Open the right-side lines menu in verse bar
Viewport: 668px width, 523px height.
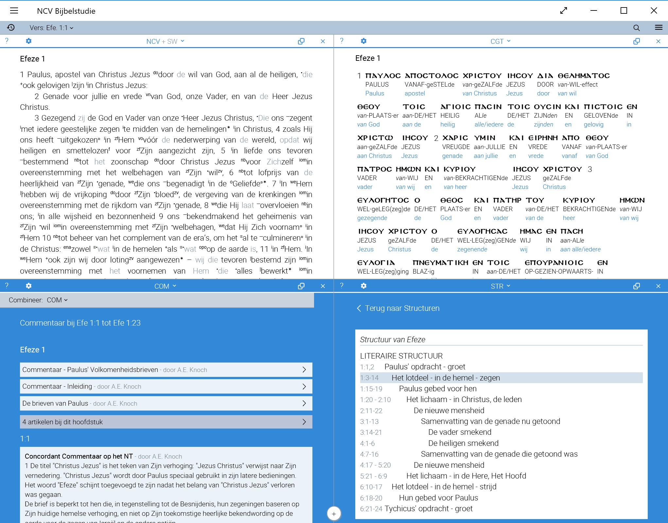(x=659, y=27)
